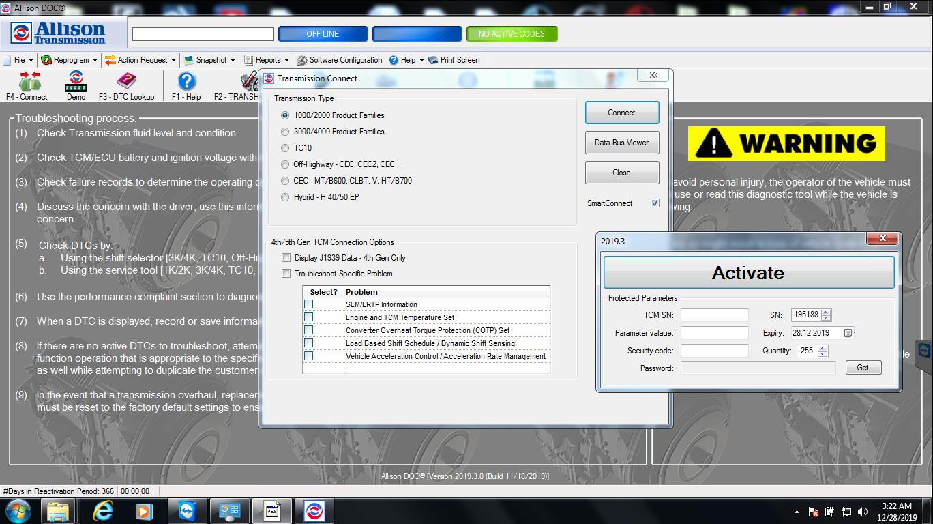Open the Snapshot menu
933x524 pixels.
point(209,60)
